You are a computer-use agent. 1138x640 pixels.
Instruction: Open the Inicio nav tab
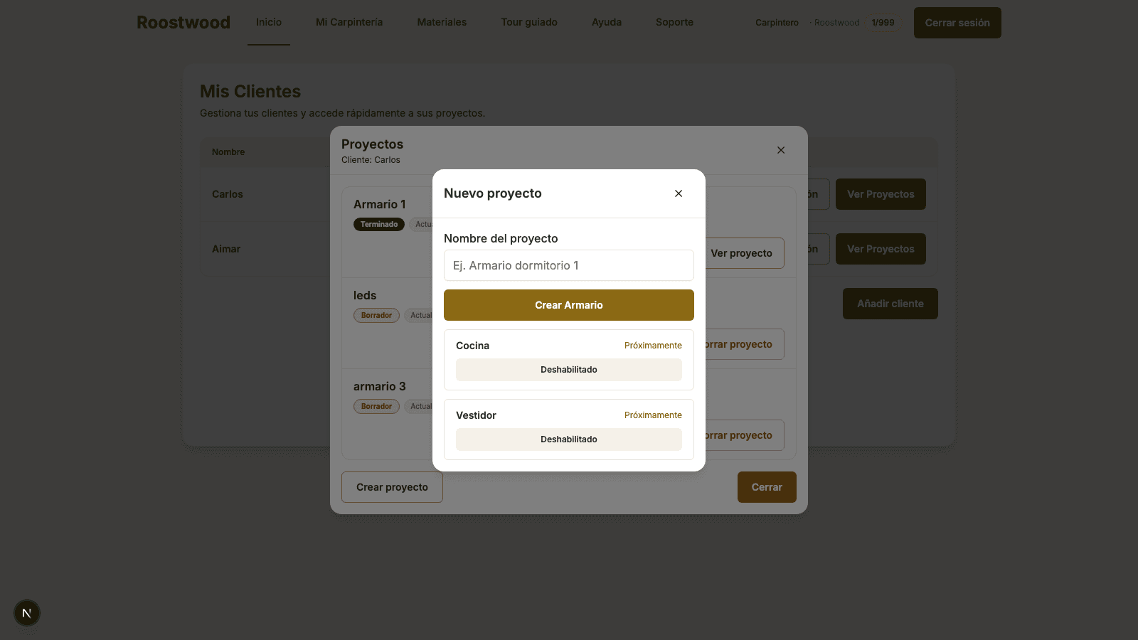tap(269, 22)
